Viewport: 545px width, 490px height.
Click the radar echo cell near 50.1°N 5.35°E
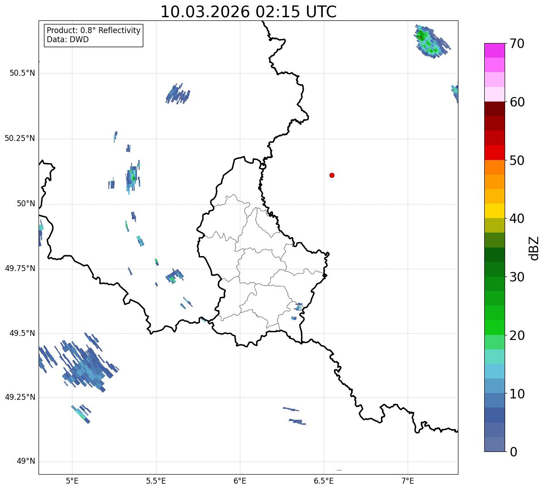pos(133,177)
